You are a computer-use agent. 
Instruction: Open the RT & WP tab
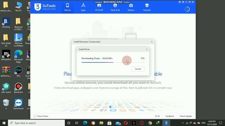(99, 7)
